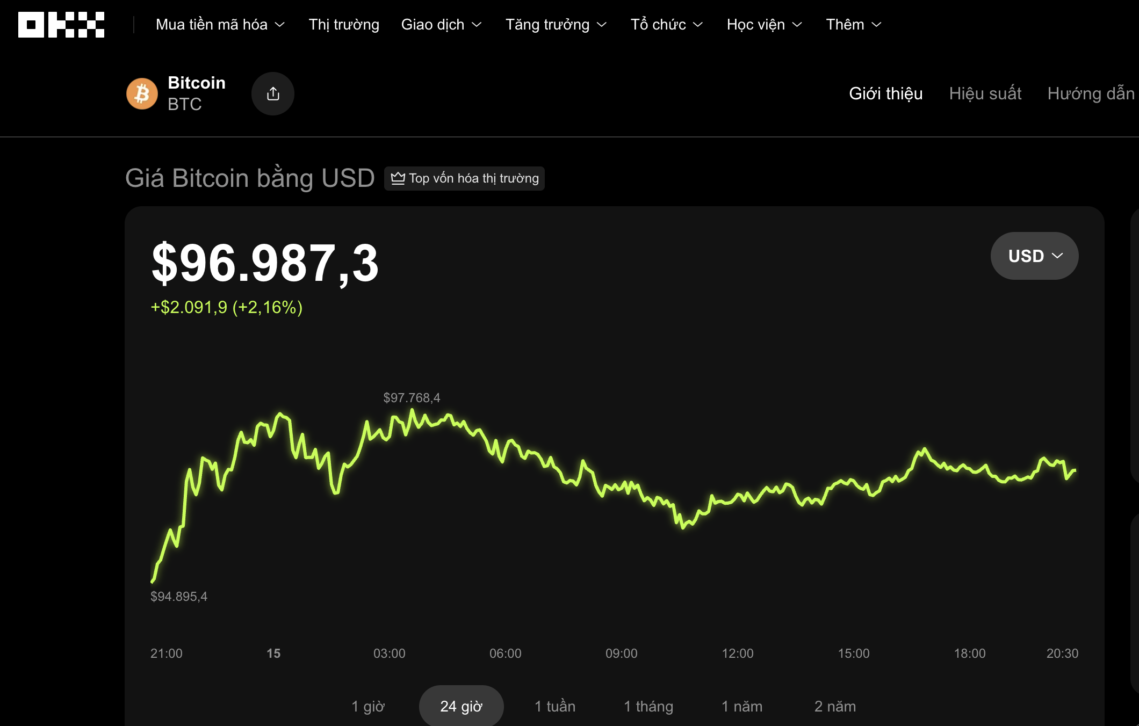This screenshot has height=726, width=1139.
Task: Switch to the Hiệu suất tab
Action: click(985, 93)
